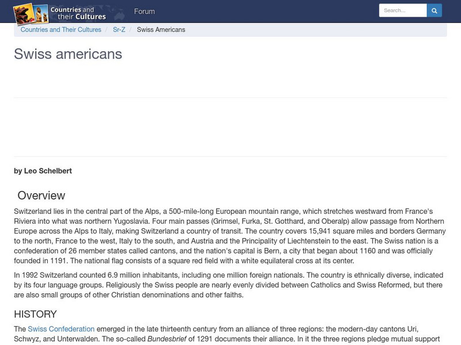Click the author line "by Leo Schelbert"
Viewport: 461px width, 345px height.
tap(43, 171)
